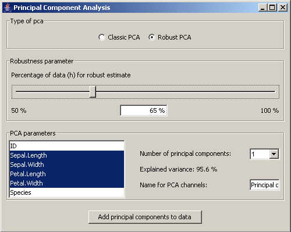This screenshot has height=232, width=291.
Task: Click the slider track near 100 %
Action: tap(272, 92)
